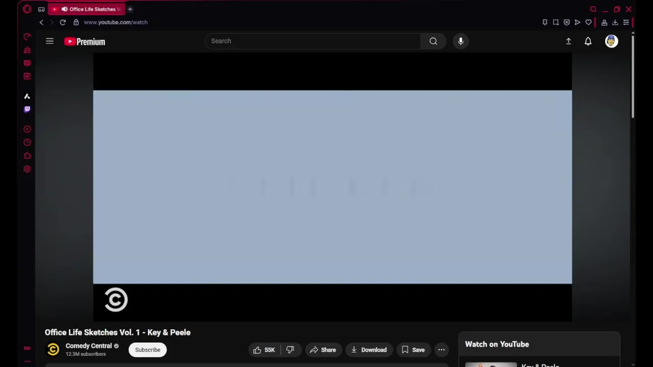Open the Player sidebar icon
This screenshot has width=653, height=367.
[27, 129]
